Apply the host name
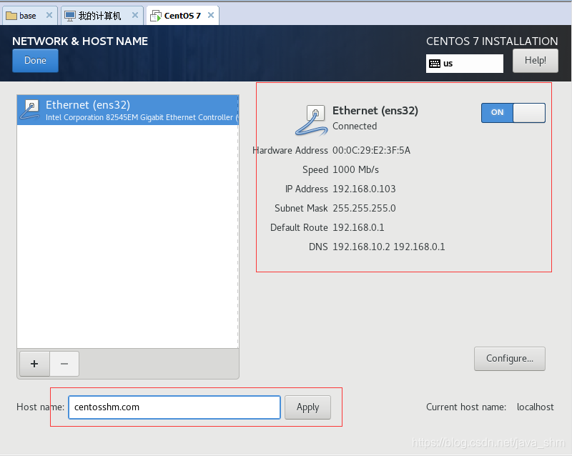Image resolution: width=572 pixels, height=456 pixels. [307, 407]
